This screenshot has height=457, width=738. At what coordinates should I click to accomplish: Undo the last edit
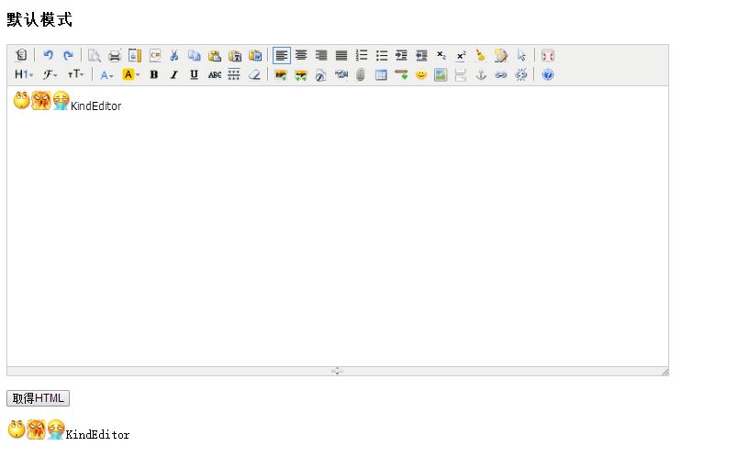[x=48, y=55]
